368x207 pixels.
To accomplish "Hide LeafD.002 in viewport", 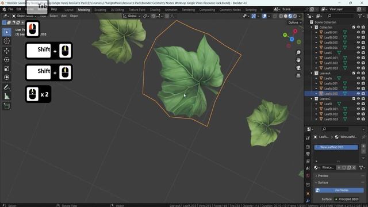I will click(x=358, y=114).
